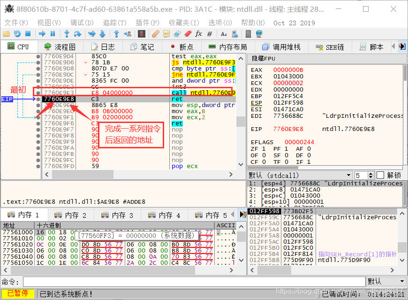The image size is (408, 300).
Task: Click the disassembly vertical scrollbar thumb
Action: click(241, 121)
